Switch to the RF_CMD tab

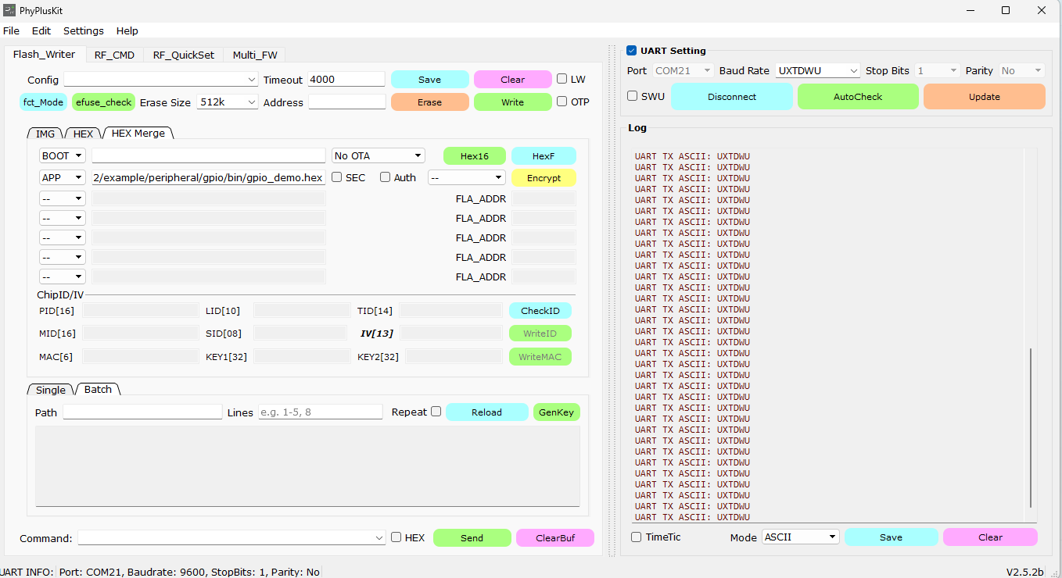pyautogui.click(x=114, y=55)
